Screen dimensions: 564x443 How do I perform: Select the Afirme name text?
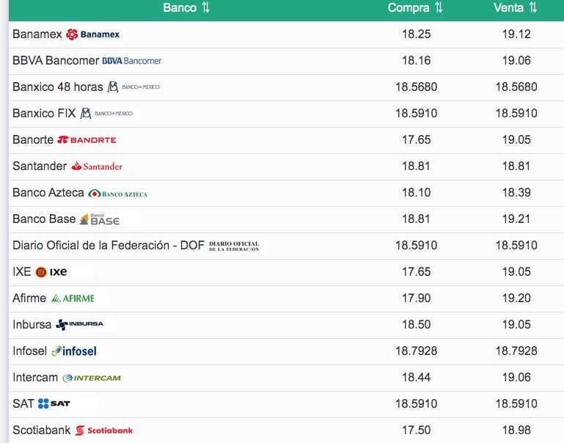point(29,298)
